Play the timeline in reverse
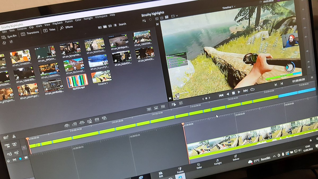 click(x=228, y=94)
